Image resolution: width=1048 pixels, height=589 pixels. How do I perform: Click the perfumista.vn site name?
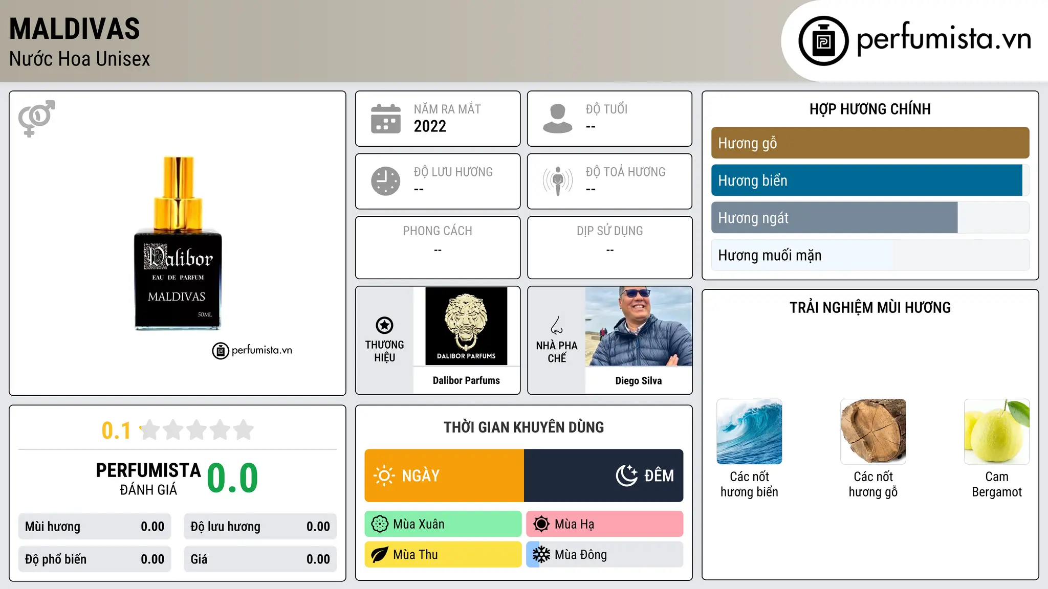tap(944, 39)
